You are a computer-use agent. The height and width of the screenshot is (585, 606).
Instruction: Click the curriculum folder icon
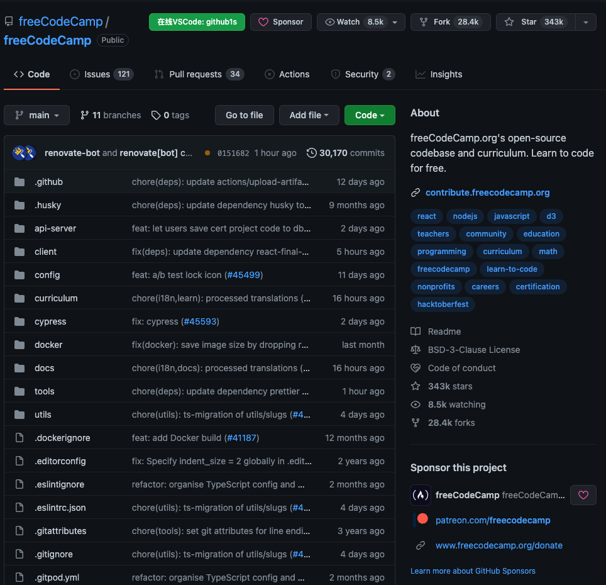(19, 298)
